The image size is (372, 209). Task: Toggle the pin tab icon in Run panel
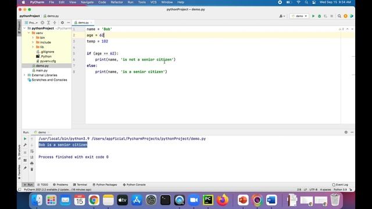click(25, 168)
